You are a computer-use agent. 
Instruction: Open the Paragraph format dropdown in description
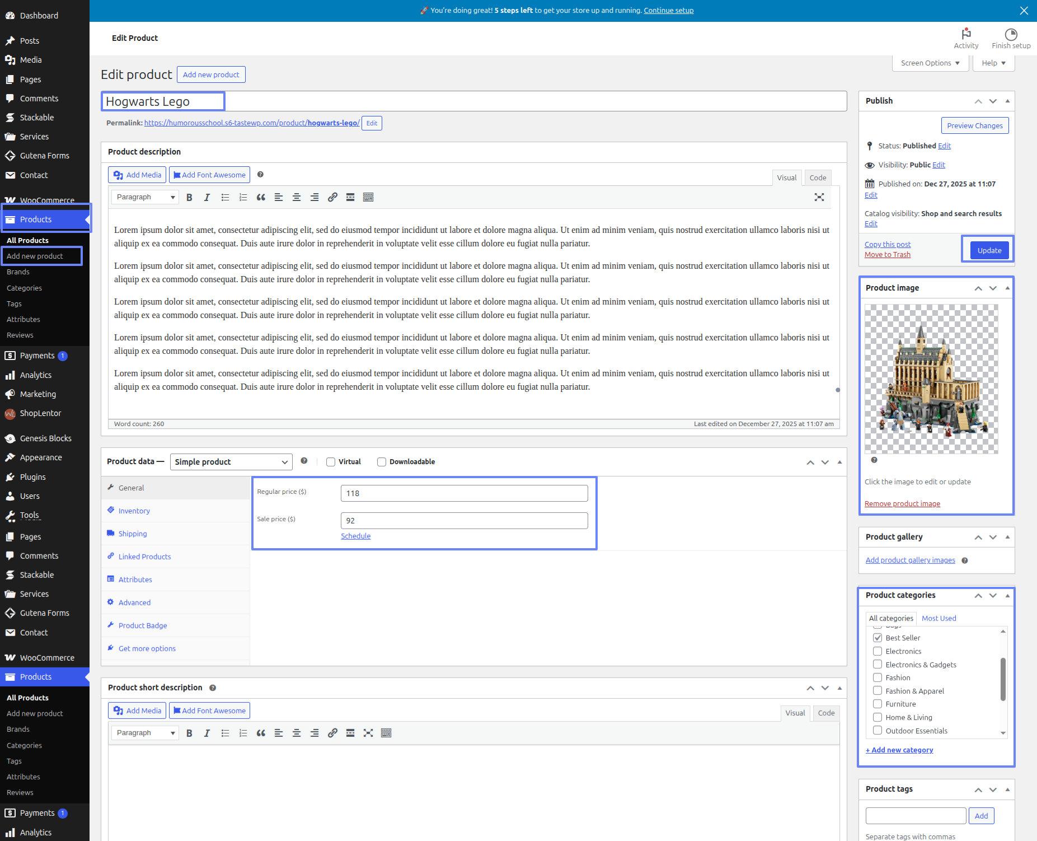(x=145, y=197)
